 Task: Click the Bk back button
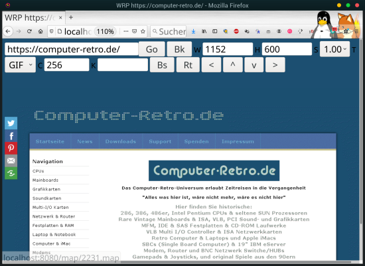pos(179,49)
